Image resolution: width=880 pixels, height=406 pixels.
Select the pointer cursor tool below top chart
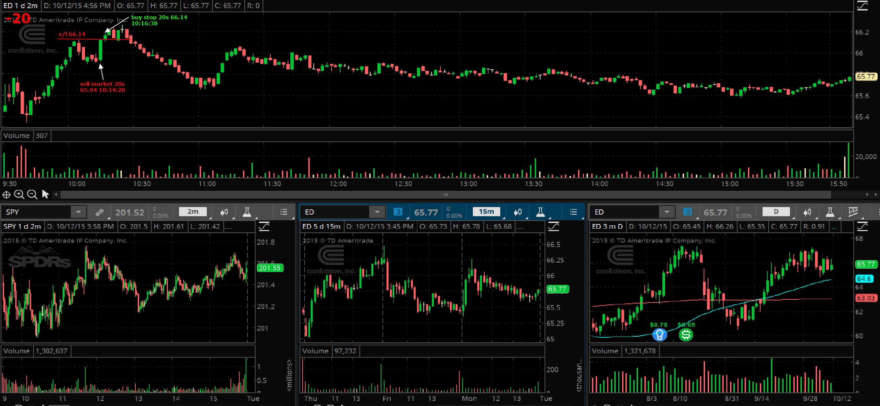[x=45, y=194]
